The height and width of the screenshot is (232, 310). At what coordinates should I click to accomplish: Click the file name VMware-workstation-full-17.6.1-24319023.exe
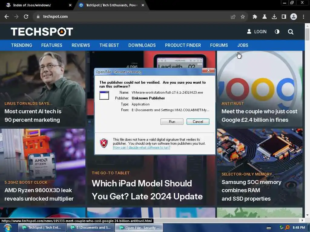pos(167,92)
